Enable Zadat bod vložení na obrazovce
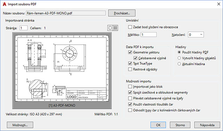The width and height of the screenshot is (223, 131). tap(130, 27)
